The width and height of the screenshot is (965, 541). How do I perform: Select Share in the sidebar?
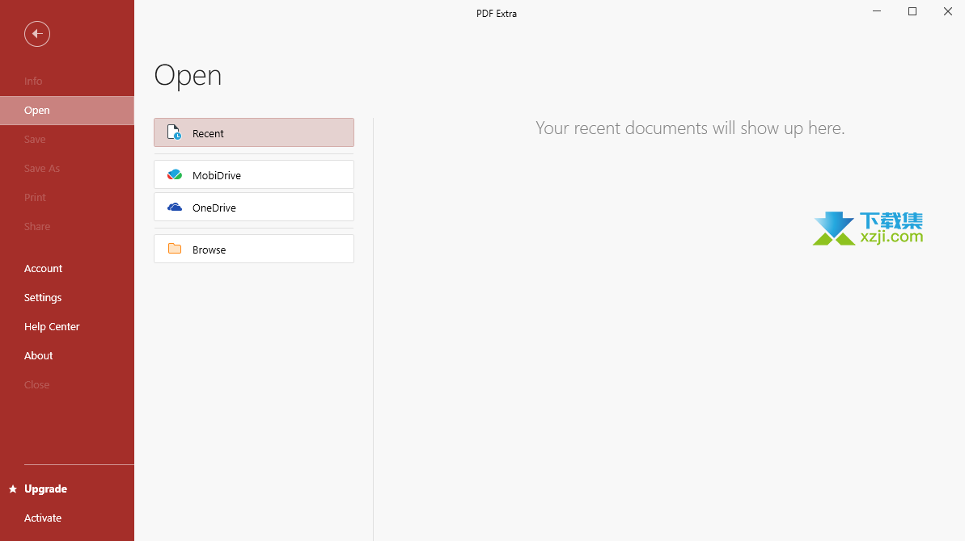click(67, 227)
